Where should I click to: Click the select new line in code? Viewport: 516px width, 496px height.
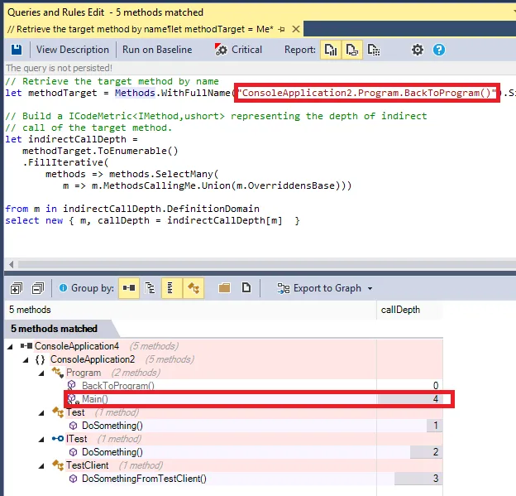point(152,220)
